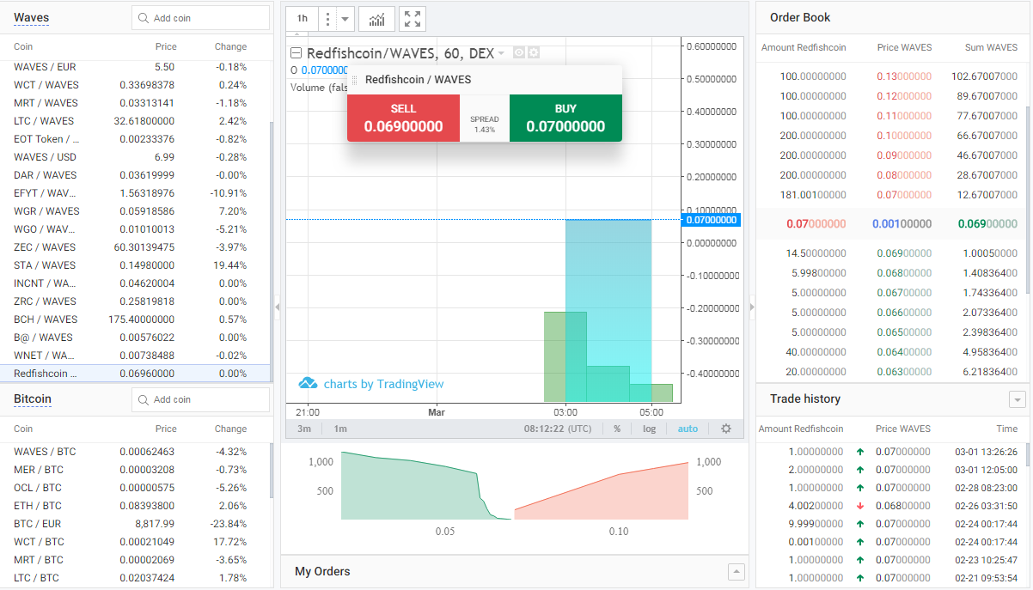Open the Bitcoin market group selector
The image size is (1033, 590).
point(33,398)
